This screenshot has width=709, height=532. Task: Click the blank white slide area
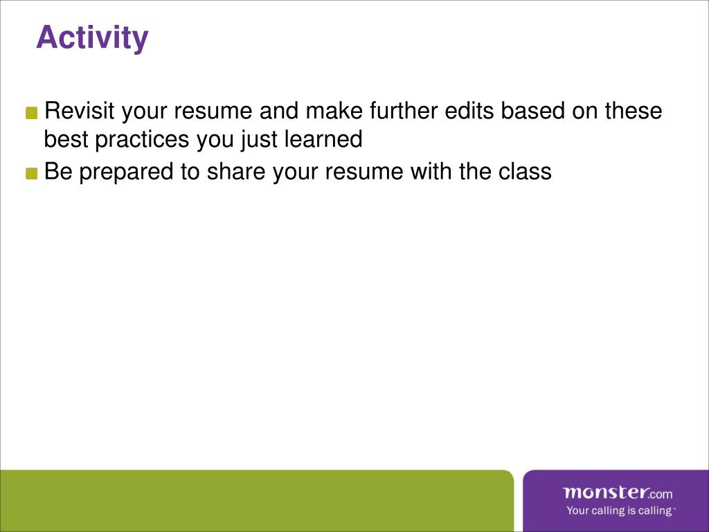[354, 326]
